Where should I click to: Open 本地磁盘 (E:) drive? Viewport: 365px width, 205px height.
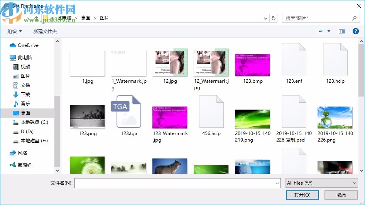30,141
